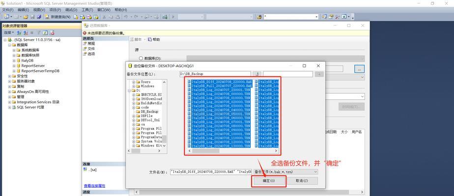Open the 窗口(W) menu

[x=104, y=10]
